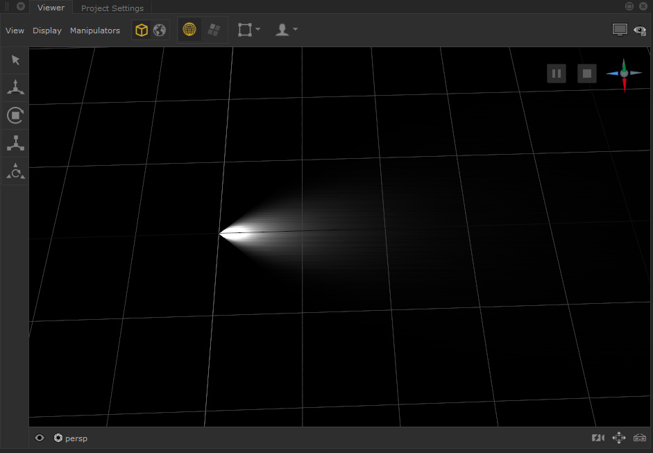This screenshot has width=653, height=453.
Task: Click the colored axis orientation gizmo
Action: (x=624, y=74)
